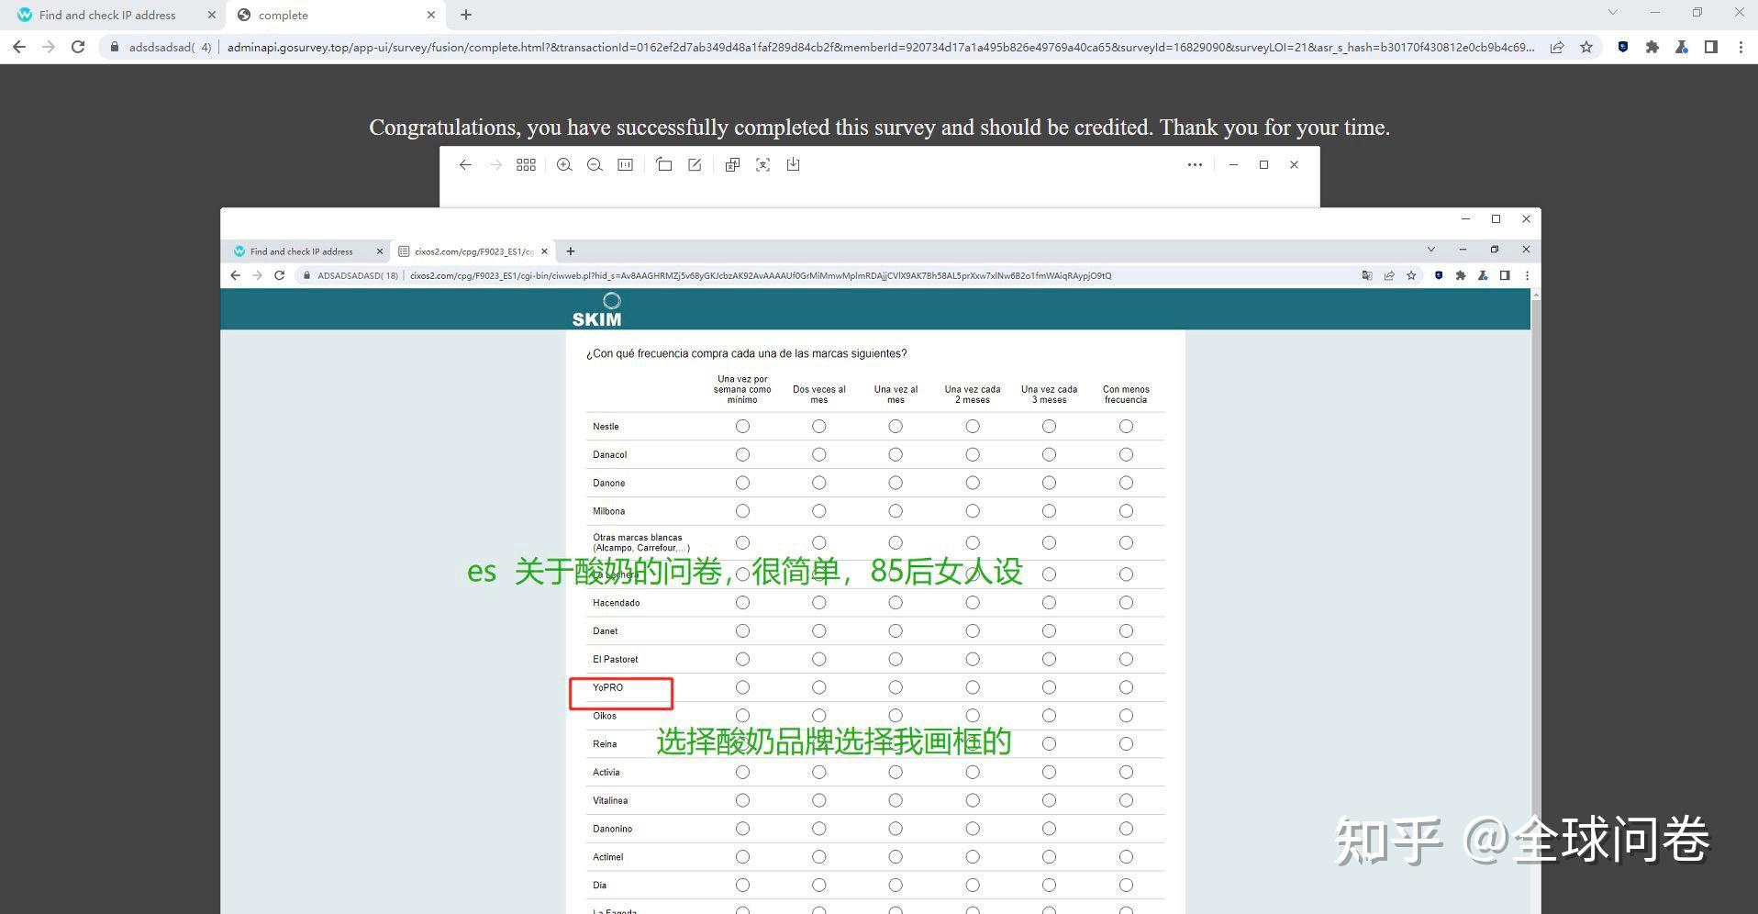This screenshot has height=914, width=1758.
Task: Select the inner cixos2.com survey tab
Action: pos(473,251)
